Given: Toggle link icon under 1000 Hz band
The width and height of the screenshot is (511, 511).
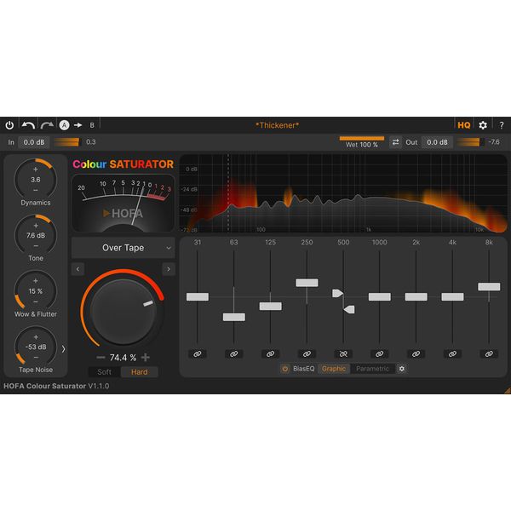Looking at the screenshot, I should click(x=380, y=354).
